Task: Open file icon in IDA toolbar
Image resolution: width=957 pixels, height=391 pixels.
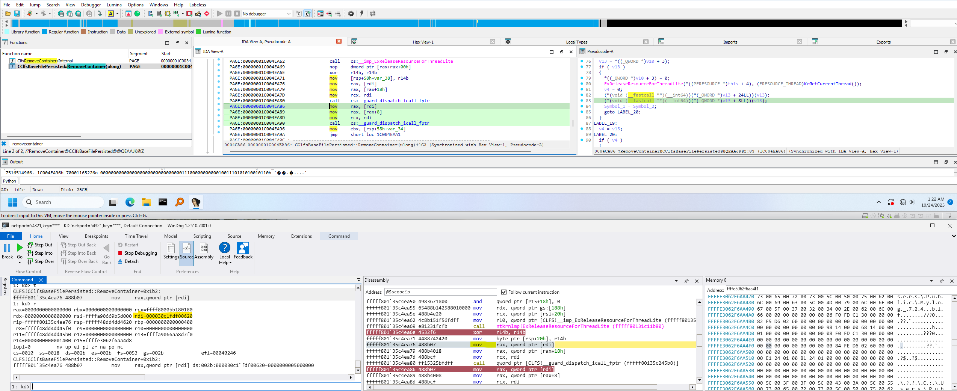Action: point(8,14)
